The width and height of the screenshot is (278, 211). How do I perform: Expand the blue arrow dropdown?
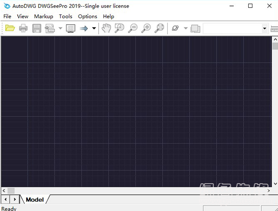(94, 28)
